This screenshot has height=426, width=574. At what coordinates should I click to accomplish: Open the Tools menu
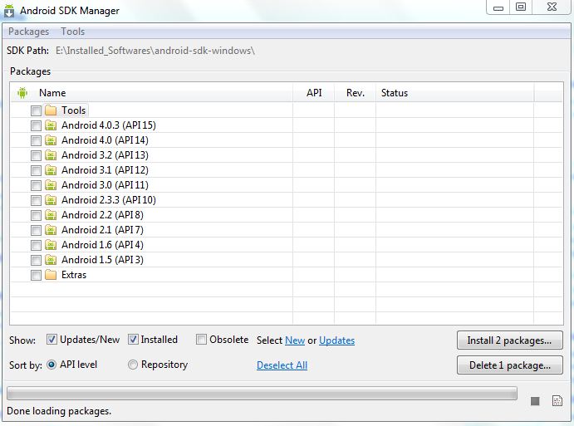pos(72,32)
